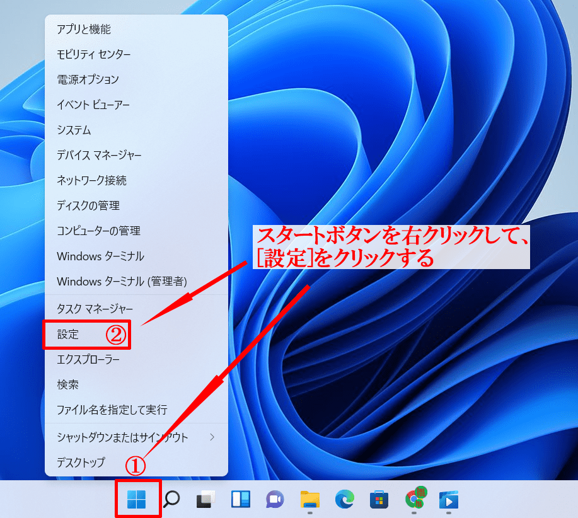Viewport: 578px width, 518px height.
Task: Open taskbar Search magnifier icon
Action: coord(171,500)
